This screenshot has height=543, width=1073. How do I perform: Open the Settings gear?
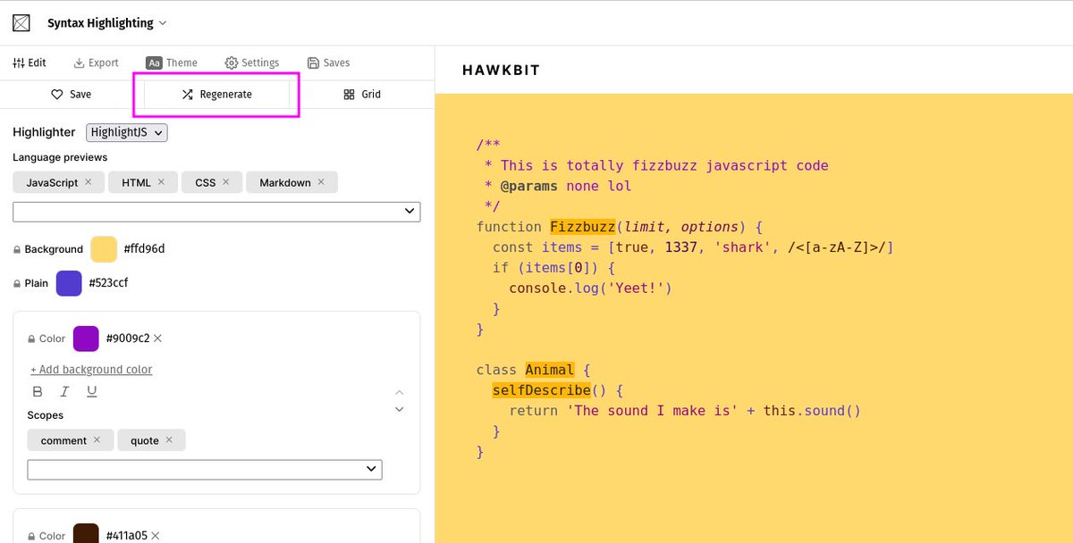click(x=232, y=63)
